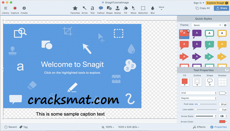Choose solid green speech bubble style
Image resolution: width=230 pixels, height=131 pixels.
pos(209,45)
